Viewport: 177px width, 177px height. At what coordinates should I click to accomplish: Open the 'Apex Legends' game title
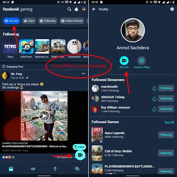pos(115,133)
